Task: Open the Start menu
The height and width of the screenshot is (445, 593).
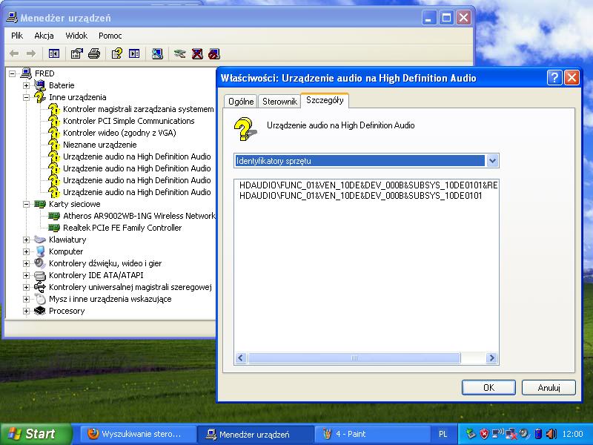Action: click(36, 434)
